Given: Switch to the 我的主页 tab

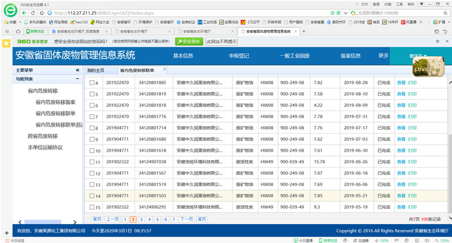Looking at the screenshot, I should pyautogui.click(x=96, y=70).
